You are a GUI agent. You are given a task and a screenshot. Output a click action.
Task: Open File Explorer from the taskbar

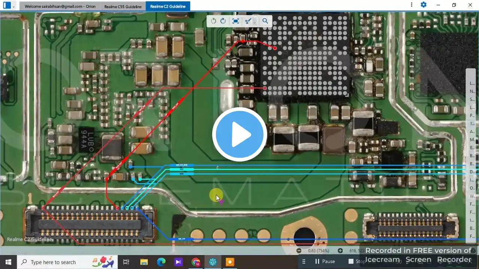click(x=144, y=262)
